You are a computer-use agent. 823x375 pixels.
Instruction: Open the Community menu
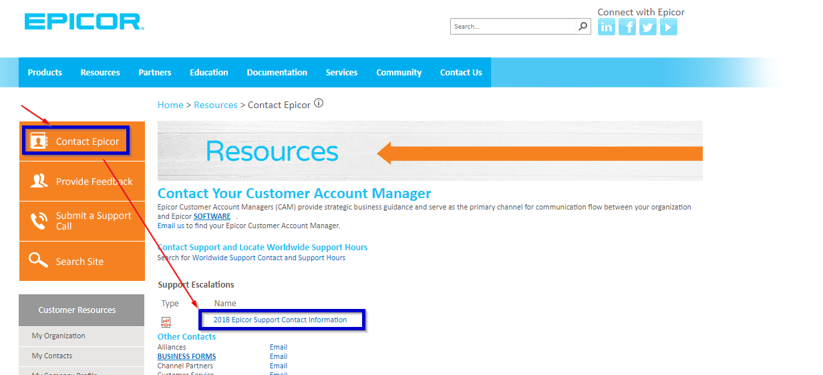click(x=399, y=73)
